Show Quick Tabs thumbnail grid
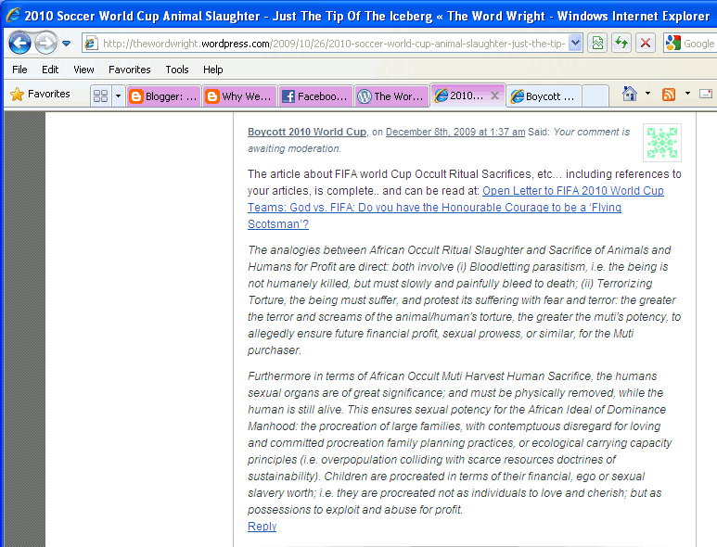The height and width of the screenshot is (547, 717). pyautogui.click(x=100, y=96)
